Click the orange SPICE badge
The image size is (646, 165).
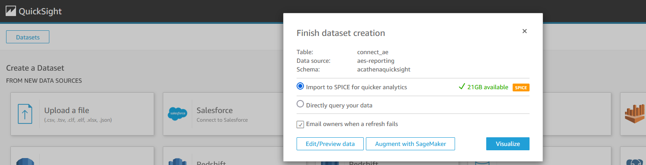(x=521, y=87)
